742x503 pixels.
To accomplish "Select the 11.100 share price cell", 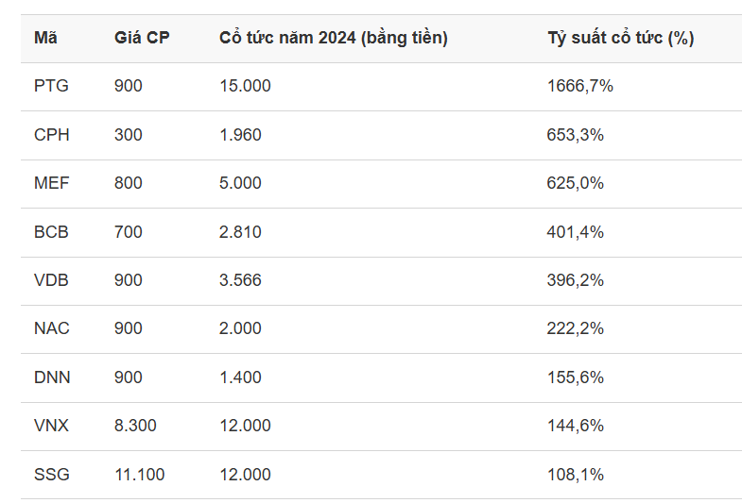I will coord(139,475).
